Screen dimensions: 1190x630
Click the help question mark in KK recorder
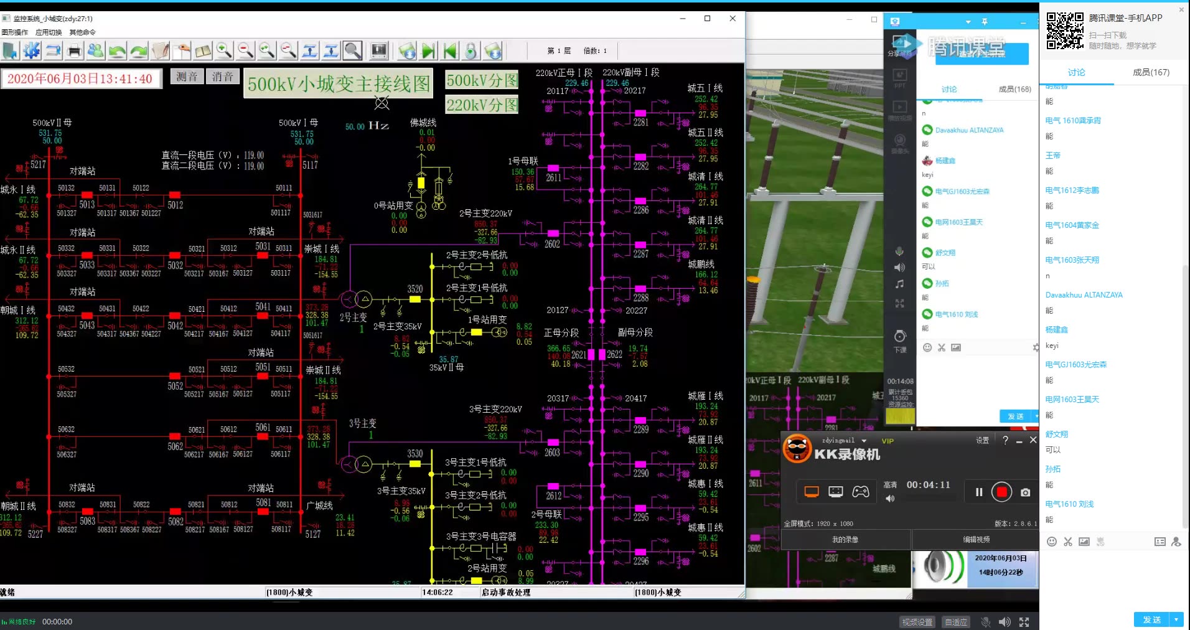[x=1005, y=440]
